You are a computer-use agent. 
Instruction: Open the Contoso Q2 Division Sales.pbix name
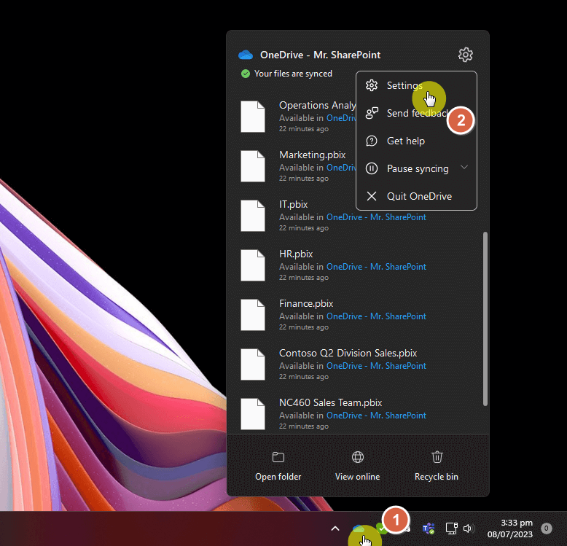348,353
